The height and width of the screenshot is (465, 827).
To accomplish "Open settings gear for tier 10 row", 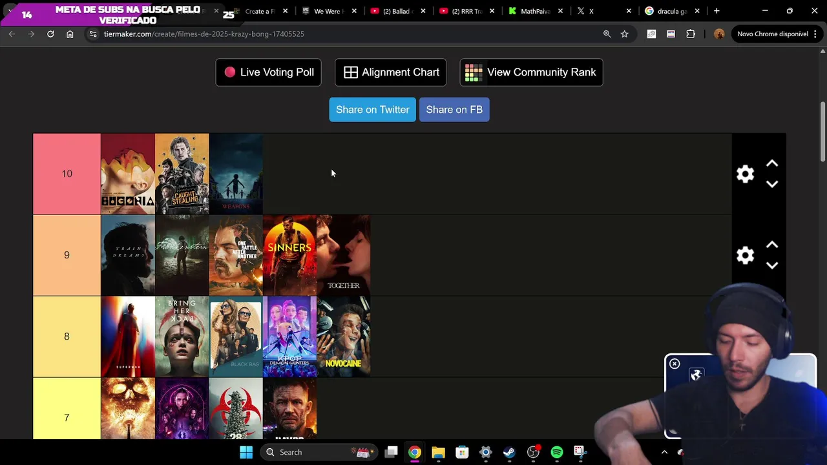I will coord(745,174).
